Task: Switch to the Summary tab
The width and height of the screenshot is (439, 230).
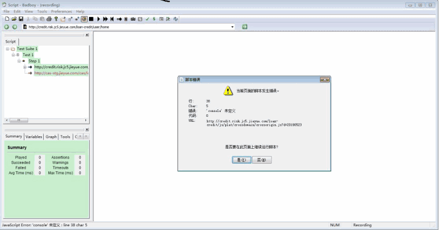Action: tap(13, 136)
